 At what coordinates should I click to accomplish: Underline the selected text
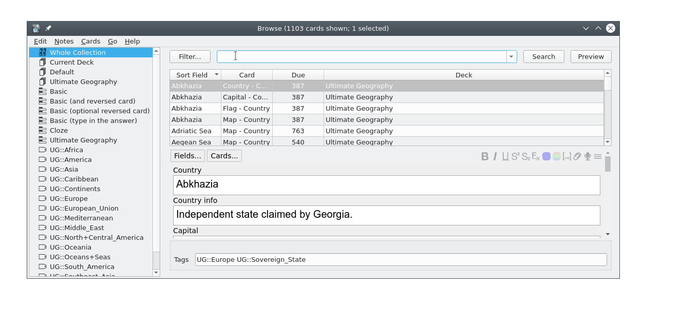pyautogui.click(x=506, y=157)
